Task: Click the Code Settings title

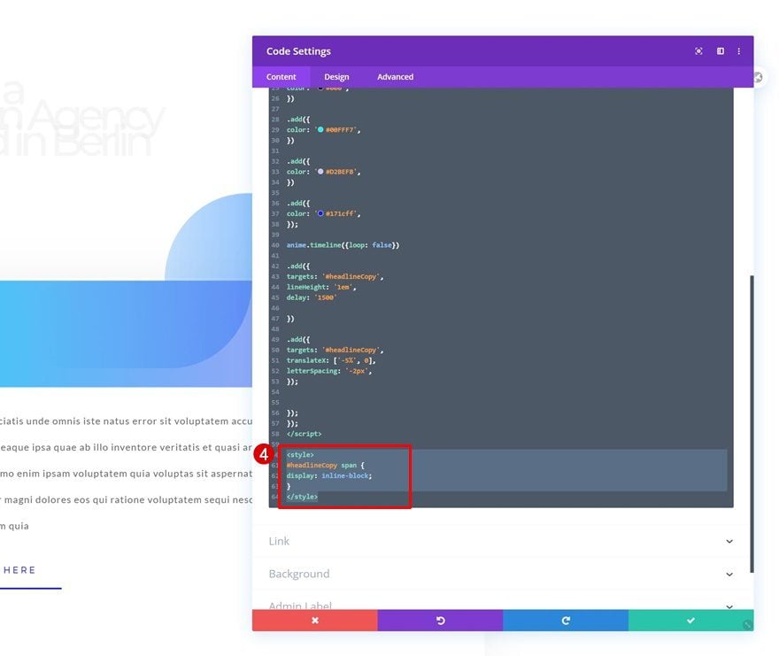Action: point(298,51)
